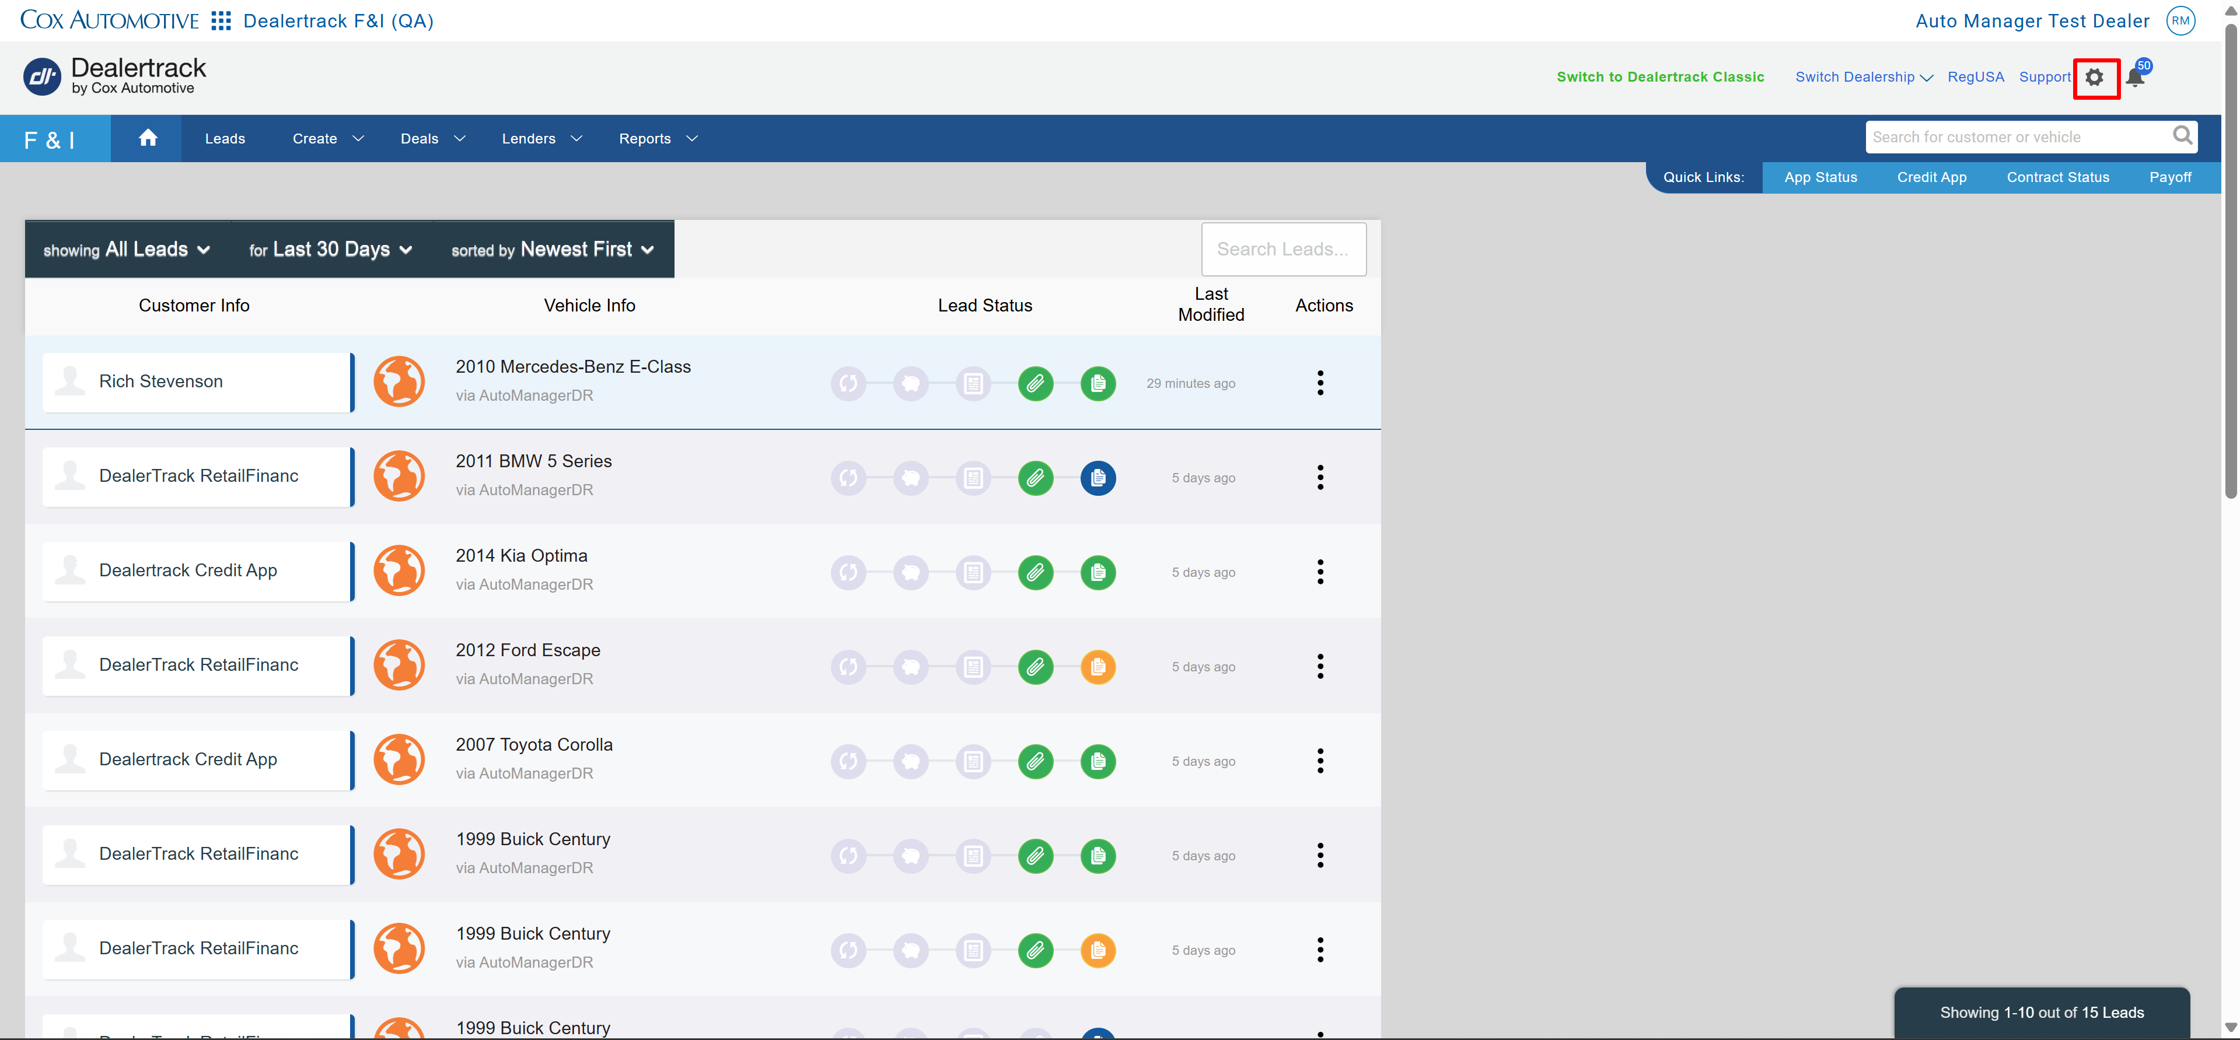Expand the showing All Leads filter

tap(127, 250)
